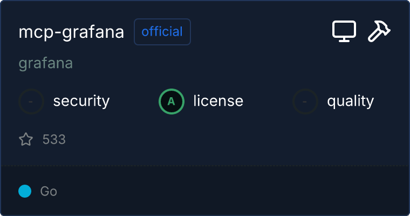410x216 pixels.
Task: Click blank header space right of official badge
Action: (259, 32)
